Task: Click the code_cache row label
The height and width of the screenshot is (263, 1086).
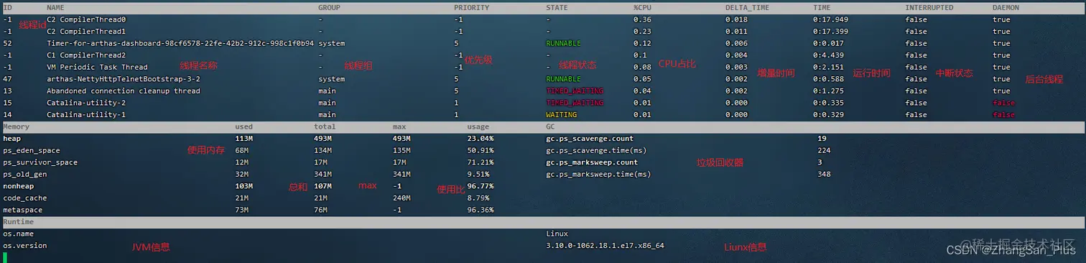Action: click(25, 198)
